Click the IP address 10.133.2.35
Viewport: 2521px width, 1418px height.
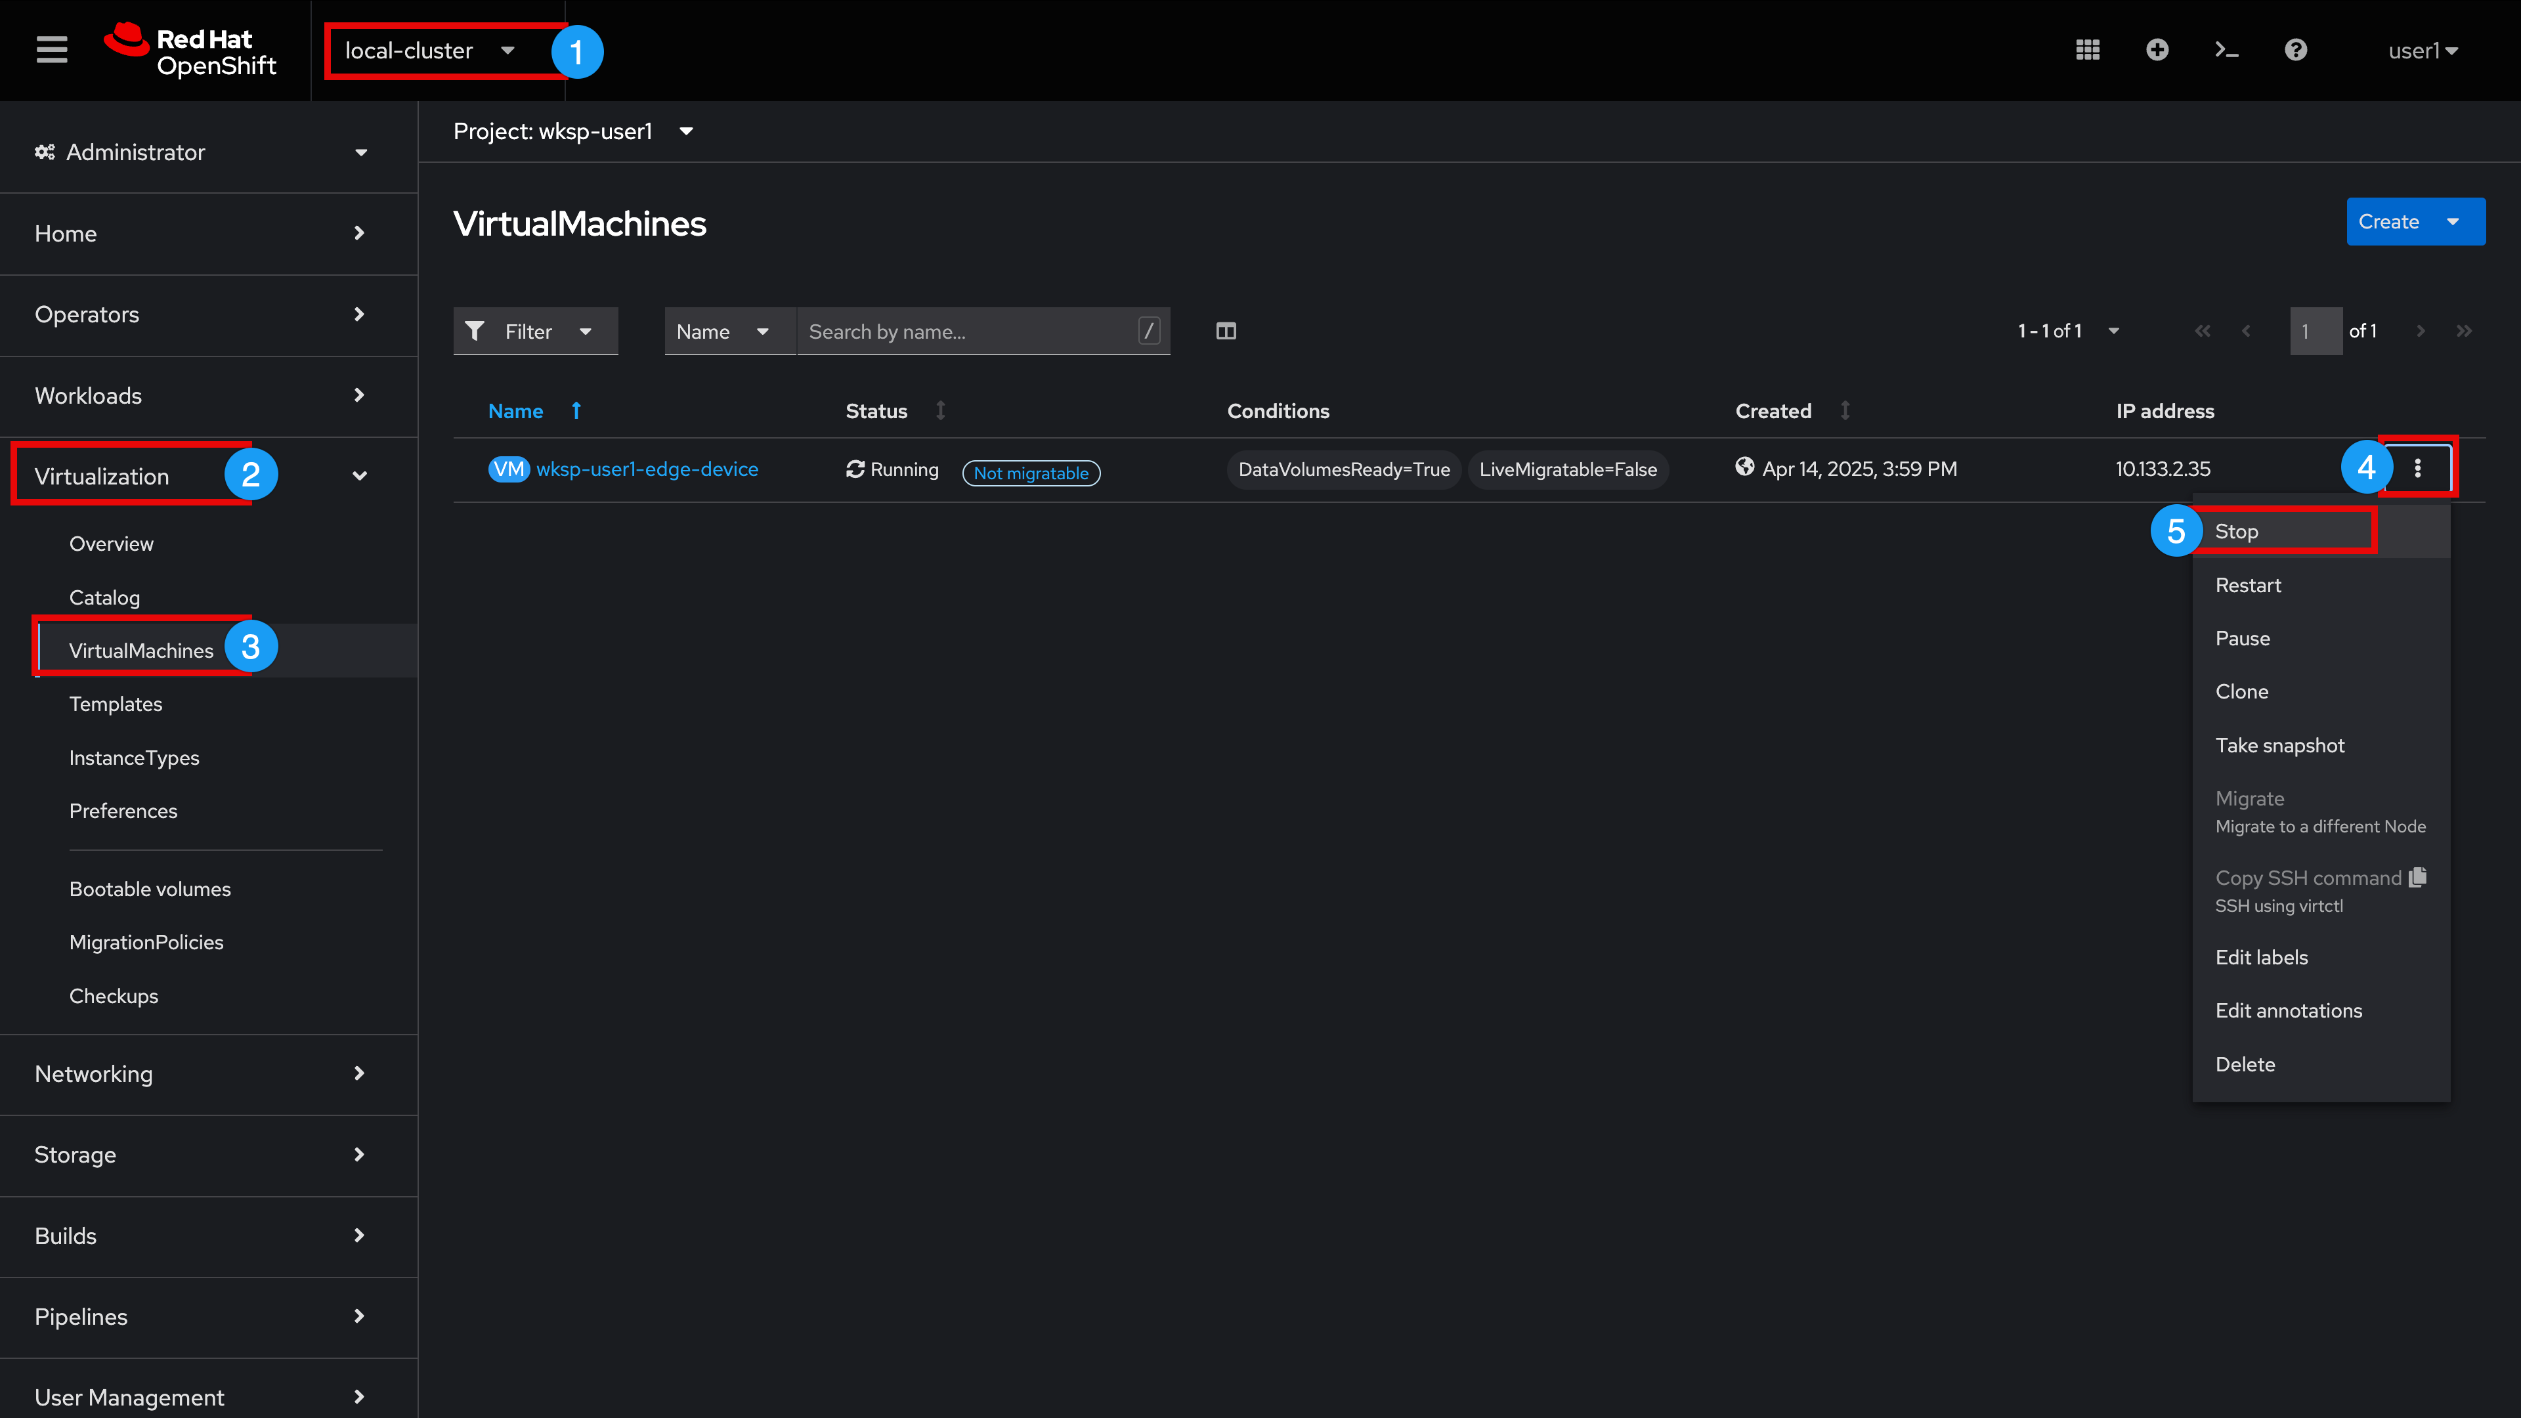[x=2163, y=469]
